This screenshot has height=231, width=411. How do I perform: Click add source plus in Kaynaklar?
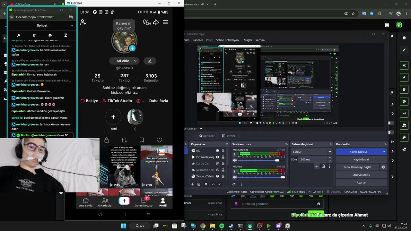pyautogui.click(x=193, y=184)
